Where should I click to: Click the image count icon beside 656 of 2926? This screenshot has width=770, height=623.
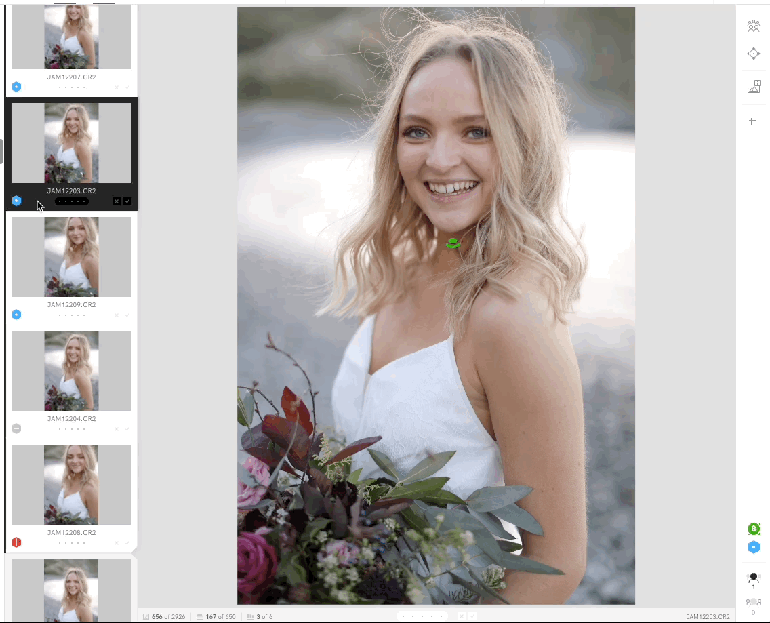[146, 617]
